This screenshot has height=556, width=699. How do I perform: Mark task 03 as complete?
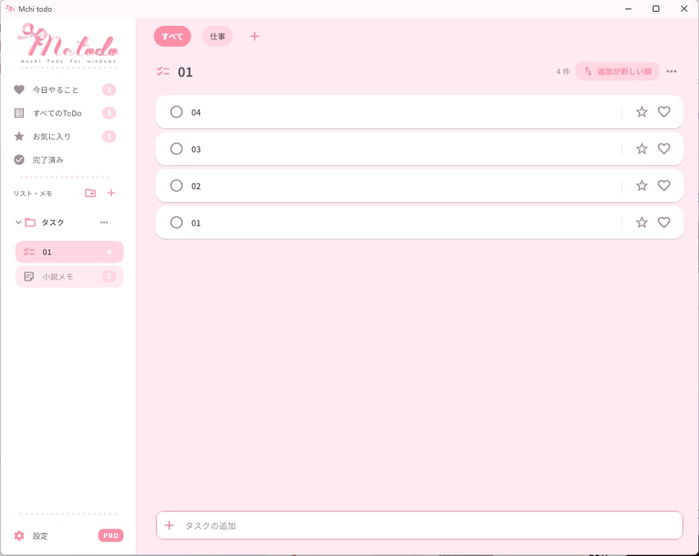[x=177, y=149]
